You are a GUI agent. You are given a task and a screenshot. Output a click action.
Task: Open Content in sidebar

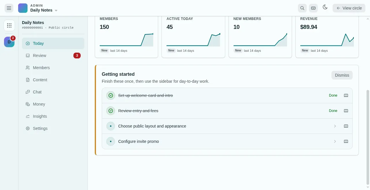point(53,80)
